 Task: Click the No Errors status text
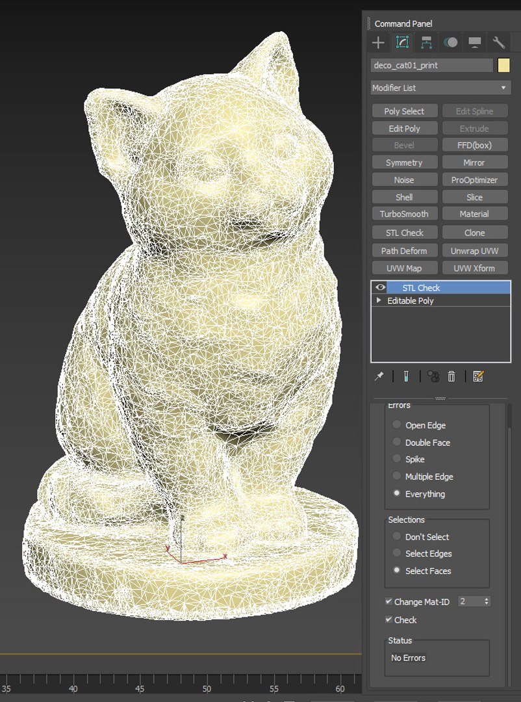tap(408, 658)
